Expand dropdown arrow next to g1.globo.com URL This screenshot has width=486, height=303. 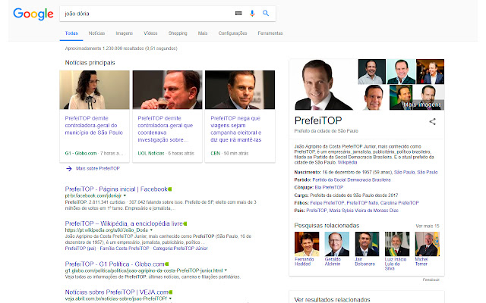pos(226,270)
